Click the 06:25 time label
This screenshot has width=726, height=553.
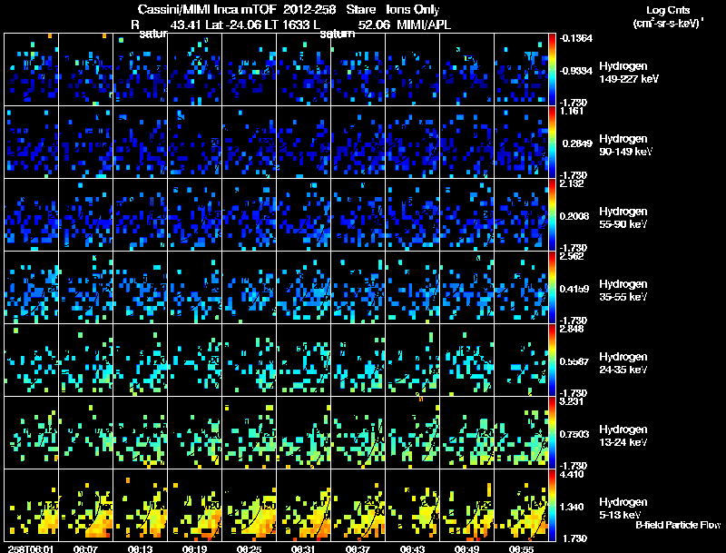pos(249,549)
